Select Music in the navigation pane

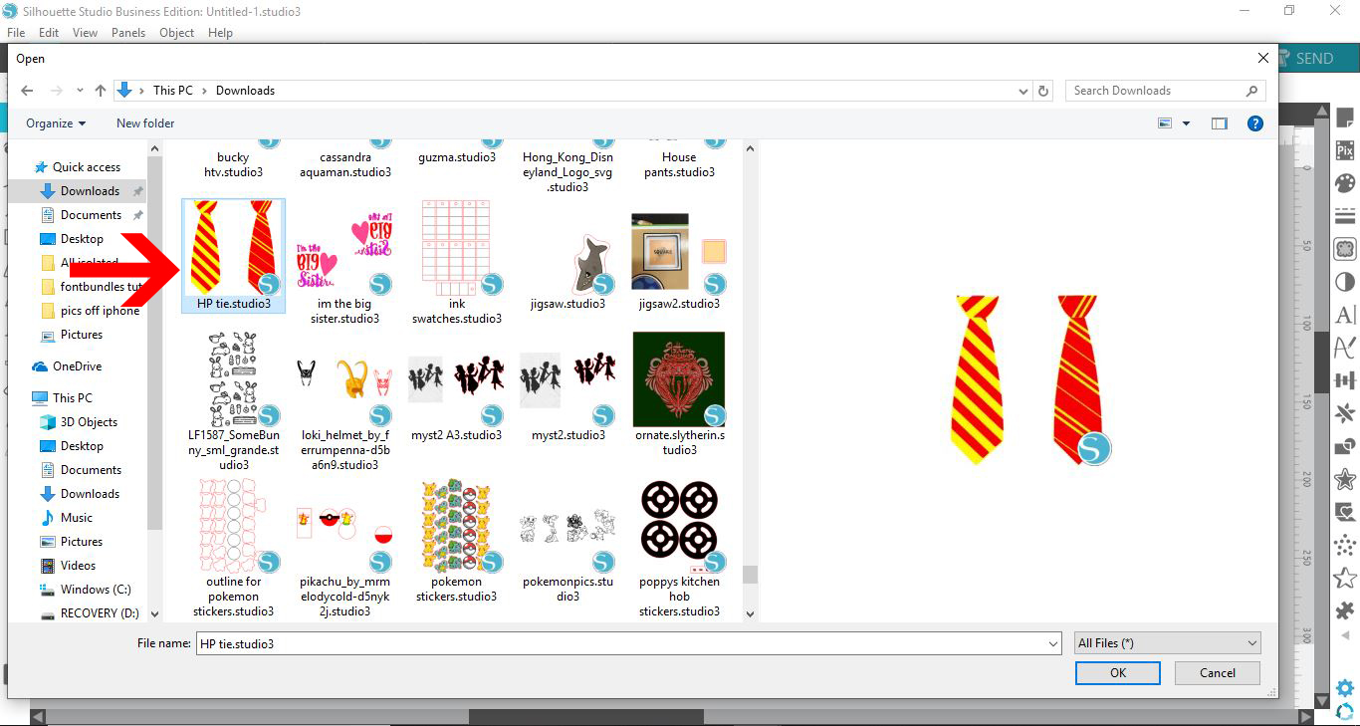[77, 518]
